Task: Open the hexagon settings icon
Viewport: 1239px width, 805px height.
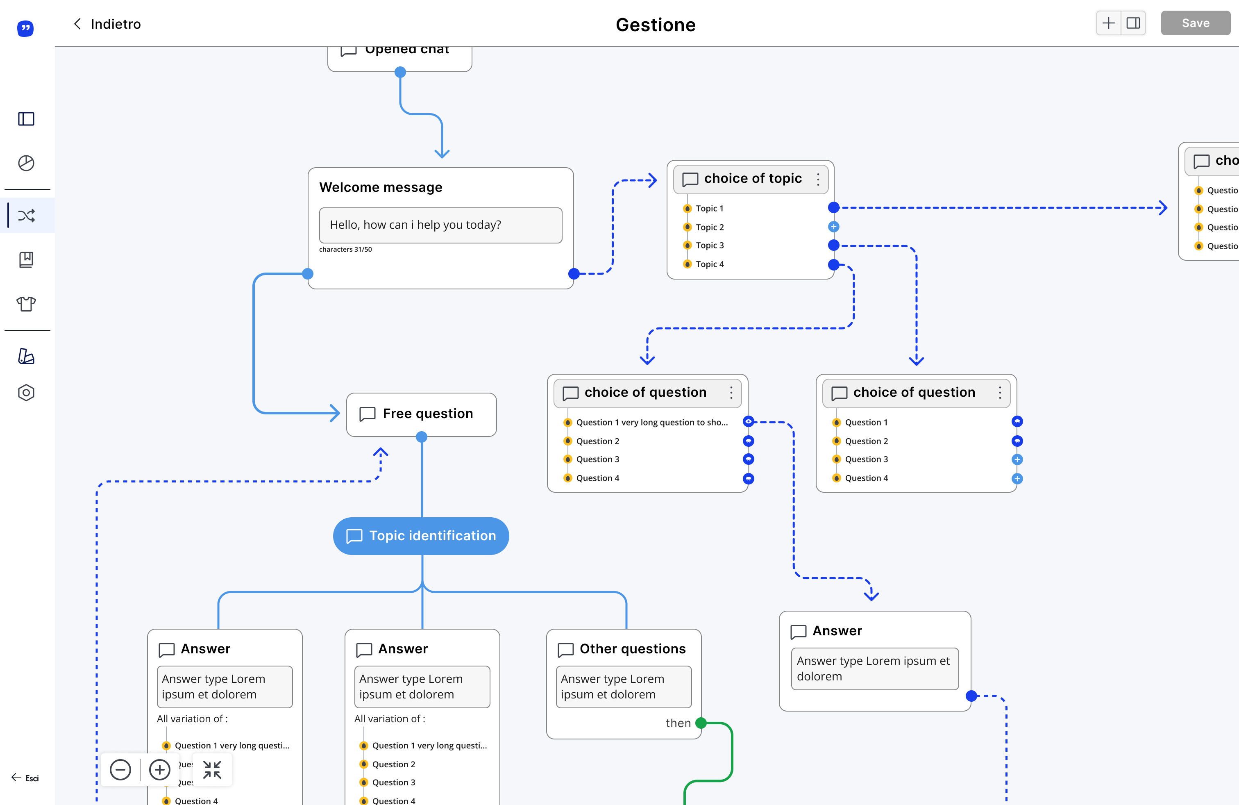Action: click(26, 393)
